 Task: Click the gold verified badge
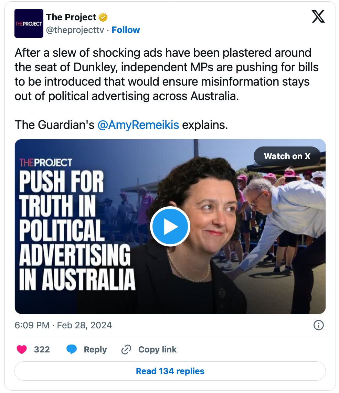tap(103, 17)
